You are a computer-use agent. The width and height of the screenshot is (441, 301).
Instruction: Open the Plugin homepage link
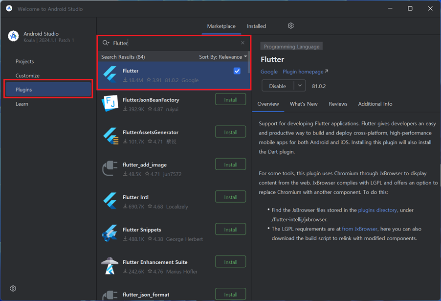(305, 71)
